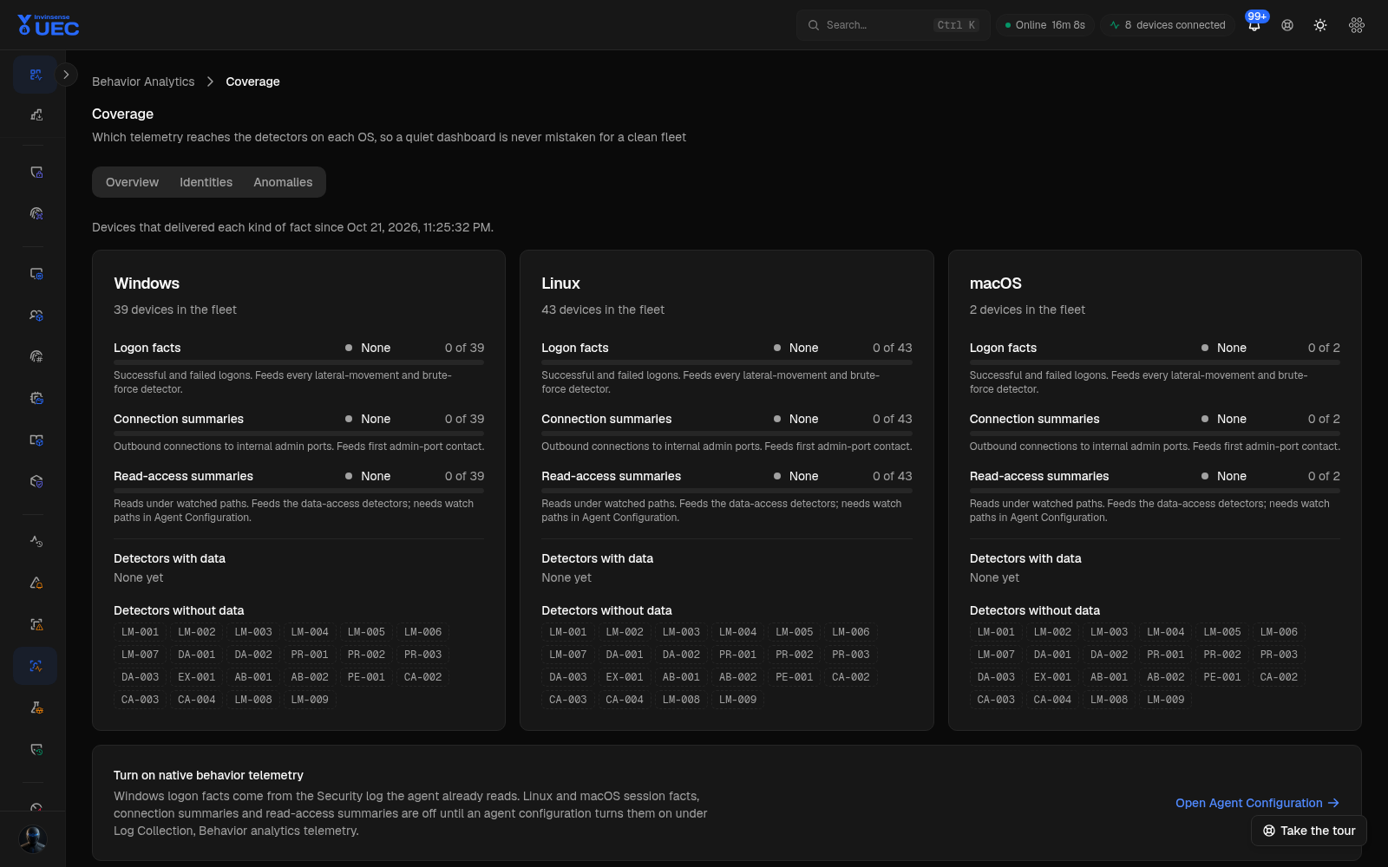The image size is (1388, 867).
Task: Open notifications bell with 99+ badge
Action: pos(1254,25)
